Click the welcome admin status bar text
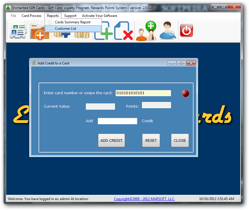Image resolution: width=249 pixels, height=210 pixels. (48, 199)
